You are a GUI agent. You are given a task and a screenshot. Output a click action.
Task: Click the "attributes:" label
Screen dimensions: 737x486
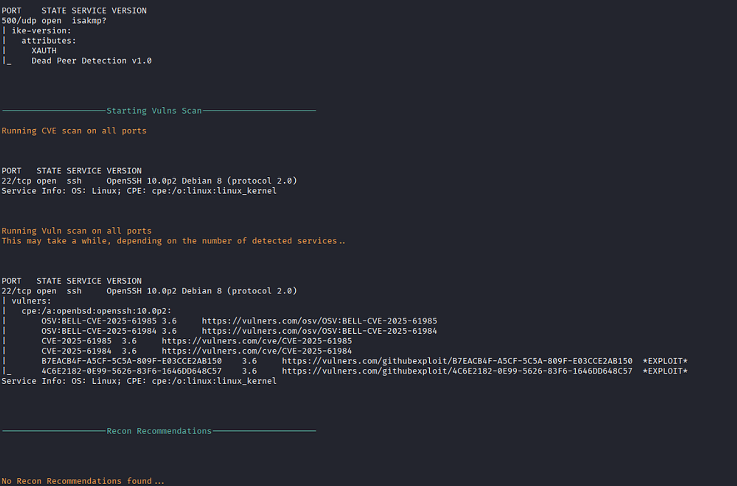pyautogui.click(x=49, y=41)
